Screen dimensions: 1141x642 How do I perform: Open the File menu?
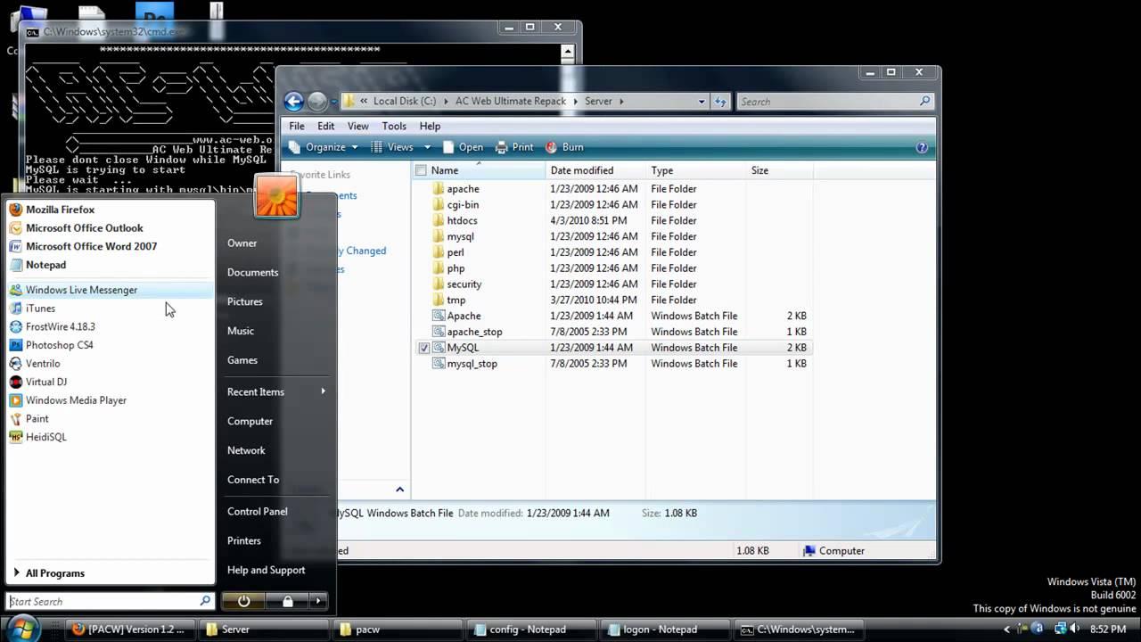pyautogui.click(x=297, y=126)
